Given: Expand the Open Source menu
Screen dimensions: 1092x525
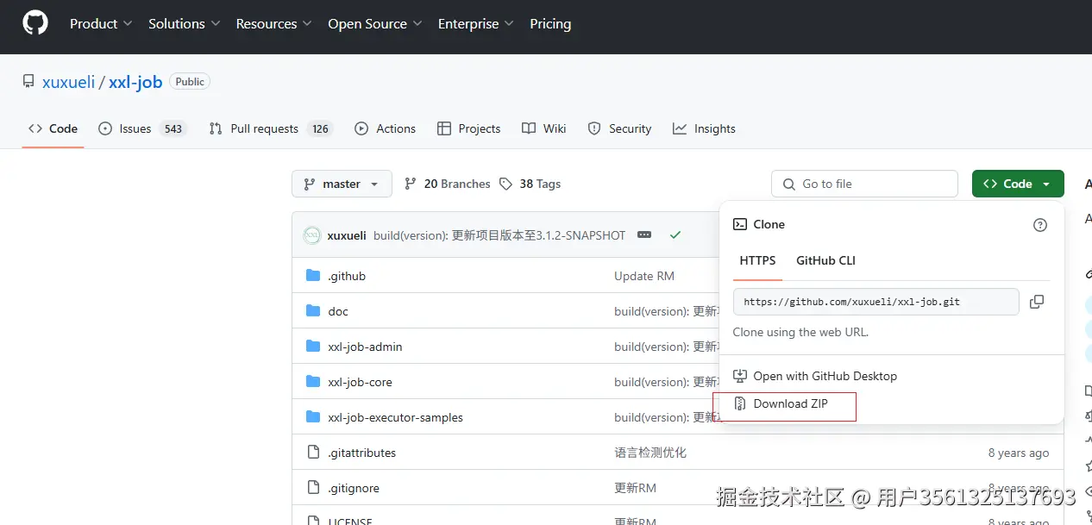Looking at the screenshot, I should [x=375, y=24].
